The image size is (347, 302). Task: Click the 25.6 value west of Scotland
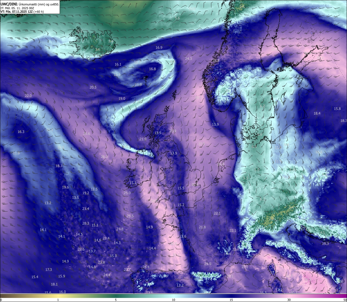[x=86, y=134]
